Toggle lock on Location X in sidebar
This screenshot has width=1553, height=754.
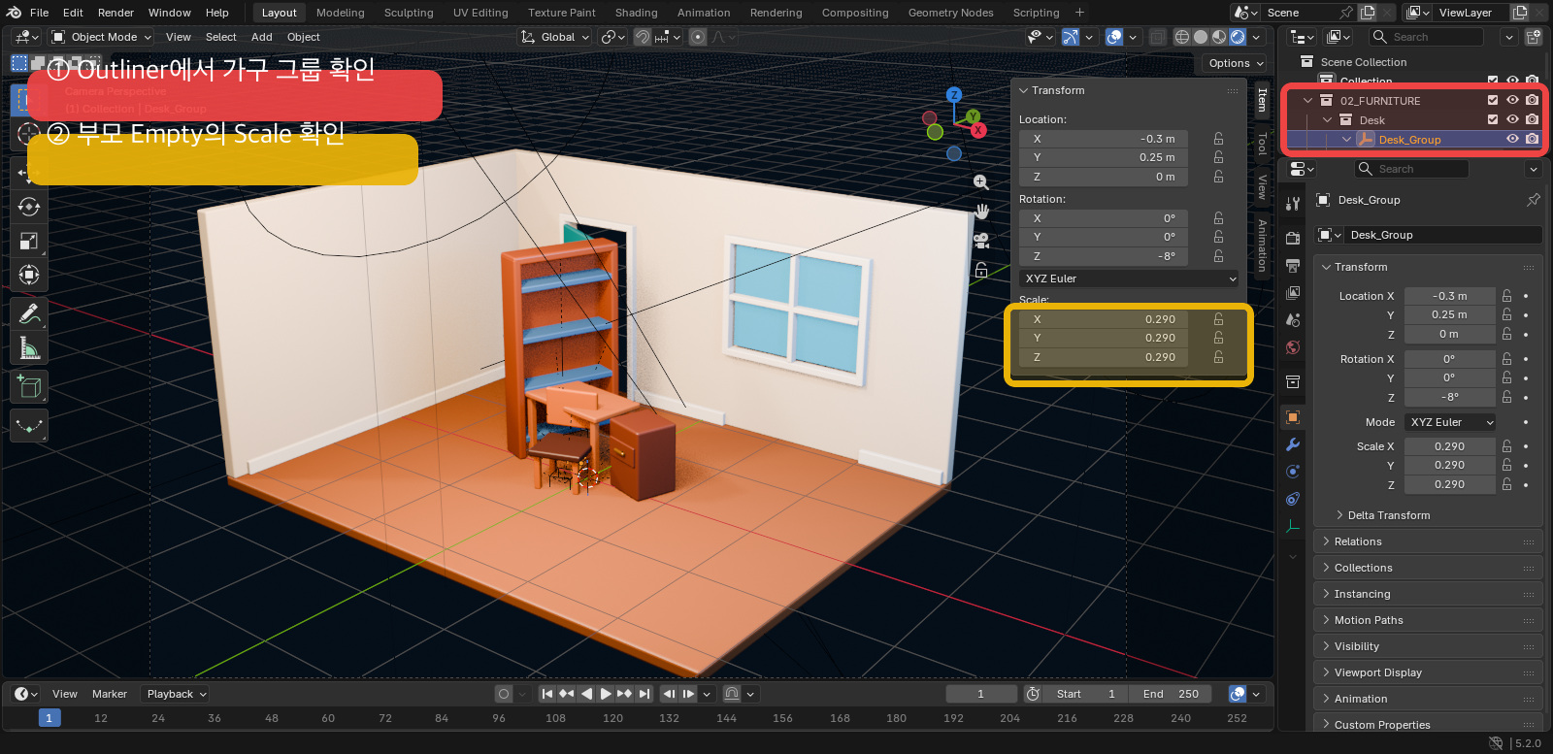coord(1218,139)
